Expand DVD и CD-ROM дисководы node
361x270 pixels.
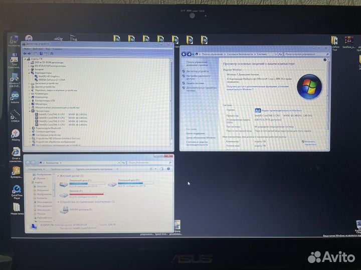29,62
